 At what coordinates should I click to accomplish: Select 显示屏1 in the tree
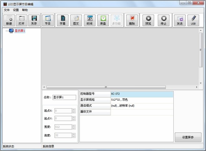tap(20, 31)
